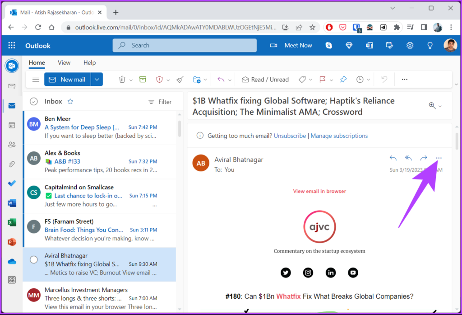This screenshot has height=315, width=462.
Task: Toggle the select-all circle beside Inbox
Action: pos(34,102)
